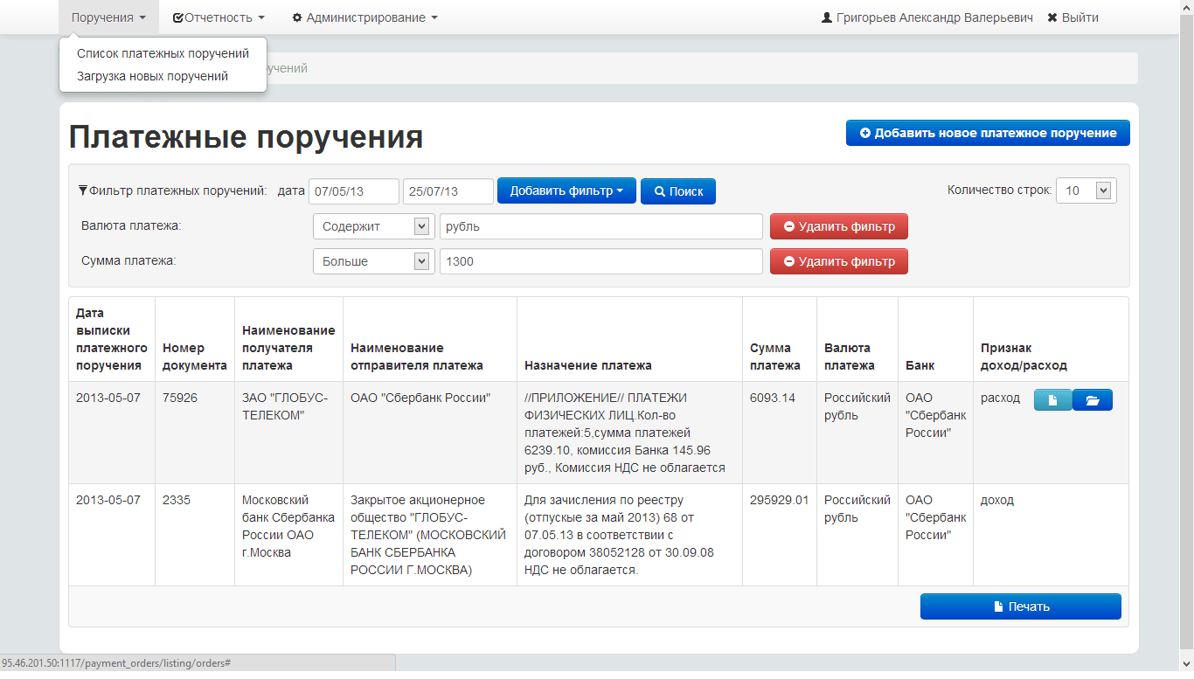This screenshot has width=1194, height=679.
Task: Click document number 75926 cell
Action: (x=195, y=433)
